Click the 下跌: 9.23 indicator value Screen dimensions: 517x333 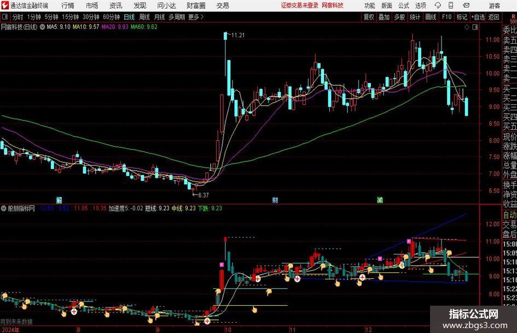[210, 208]
